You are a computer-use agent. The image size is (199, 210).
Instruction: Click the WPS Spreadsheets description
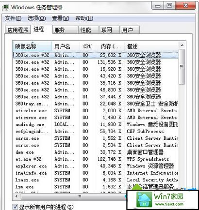tap(148, 159)
